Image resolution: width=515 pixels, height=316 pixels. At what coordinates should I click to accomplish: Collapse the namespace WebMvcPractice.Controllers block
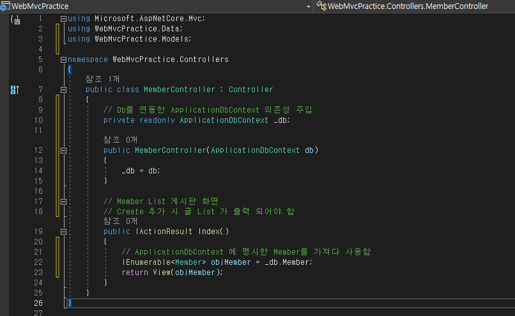(x=63, y=59)
